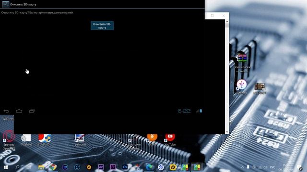Launch Google Chrome from the taskbar

[x=53, y=167]
